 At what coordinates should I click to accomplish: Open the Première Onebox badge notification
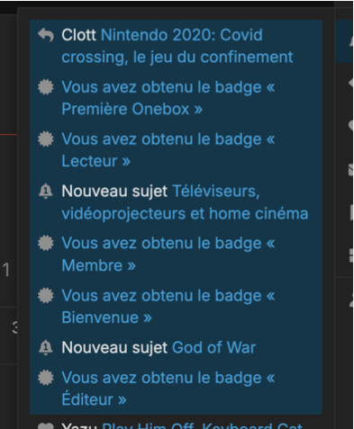pyautogui.click(x=168, y=98)
